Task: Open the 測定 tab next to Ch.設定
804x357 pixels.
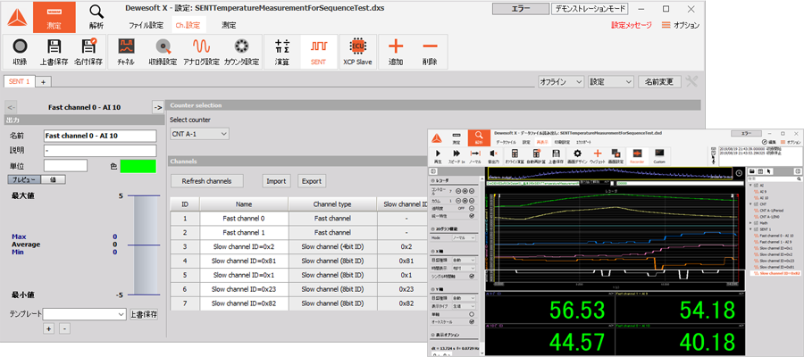Action: click(229, 25)
